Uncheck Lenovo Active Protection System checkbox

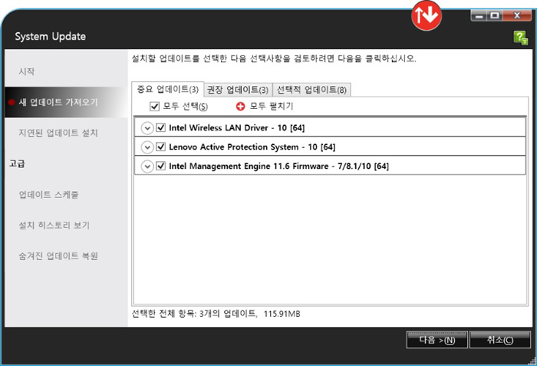point(160,147)
